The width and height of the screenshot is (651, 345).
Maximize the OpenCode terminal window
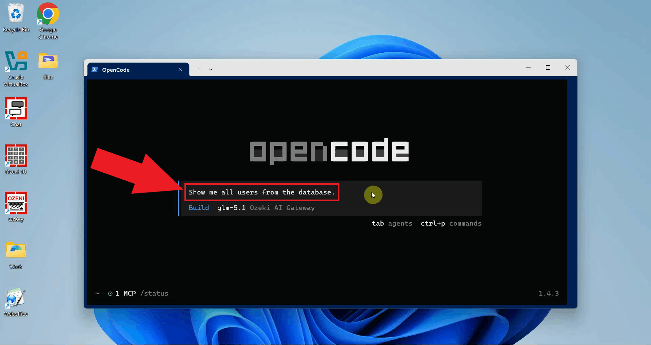[x=548, y=68]
